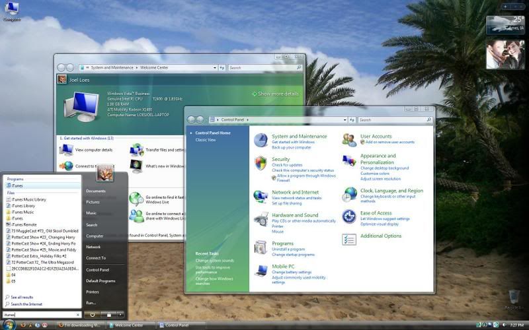The height and width of the screenshot is (330, 529).
Task: Open the User Accounts people icon
Action: [349, 140]
